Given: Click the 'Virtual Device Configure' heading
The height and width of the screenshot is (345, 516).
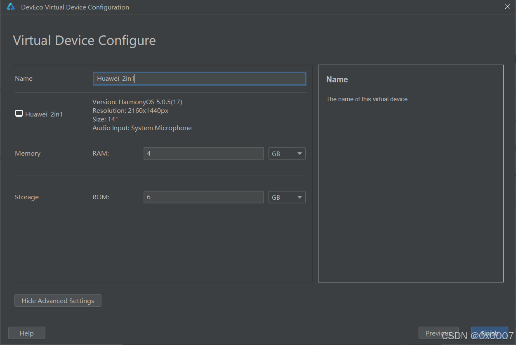Looking at the screenshot, I should pos(85,40).
